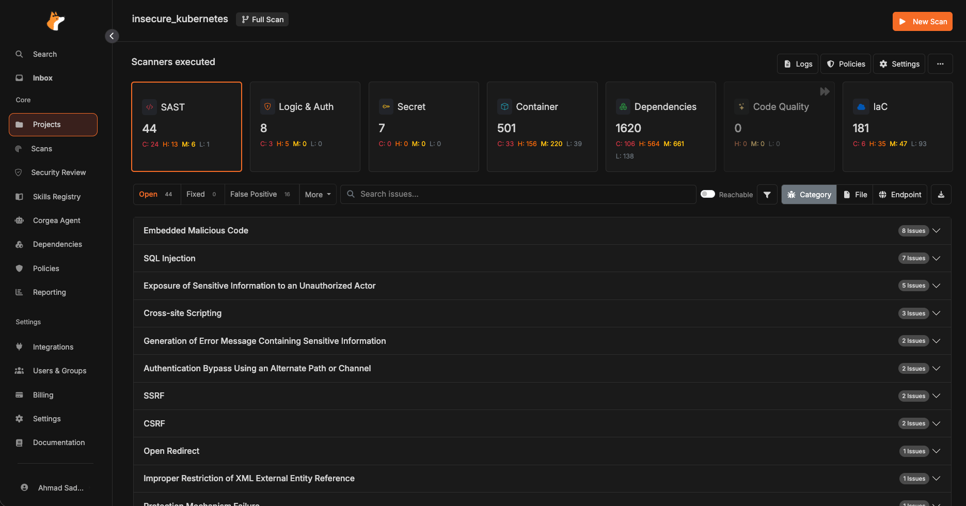
Task: Click the Billing card icon
Action: [20, 395]
